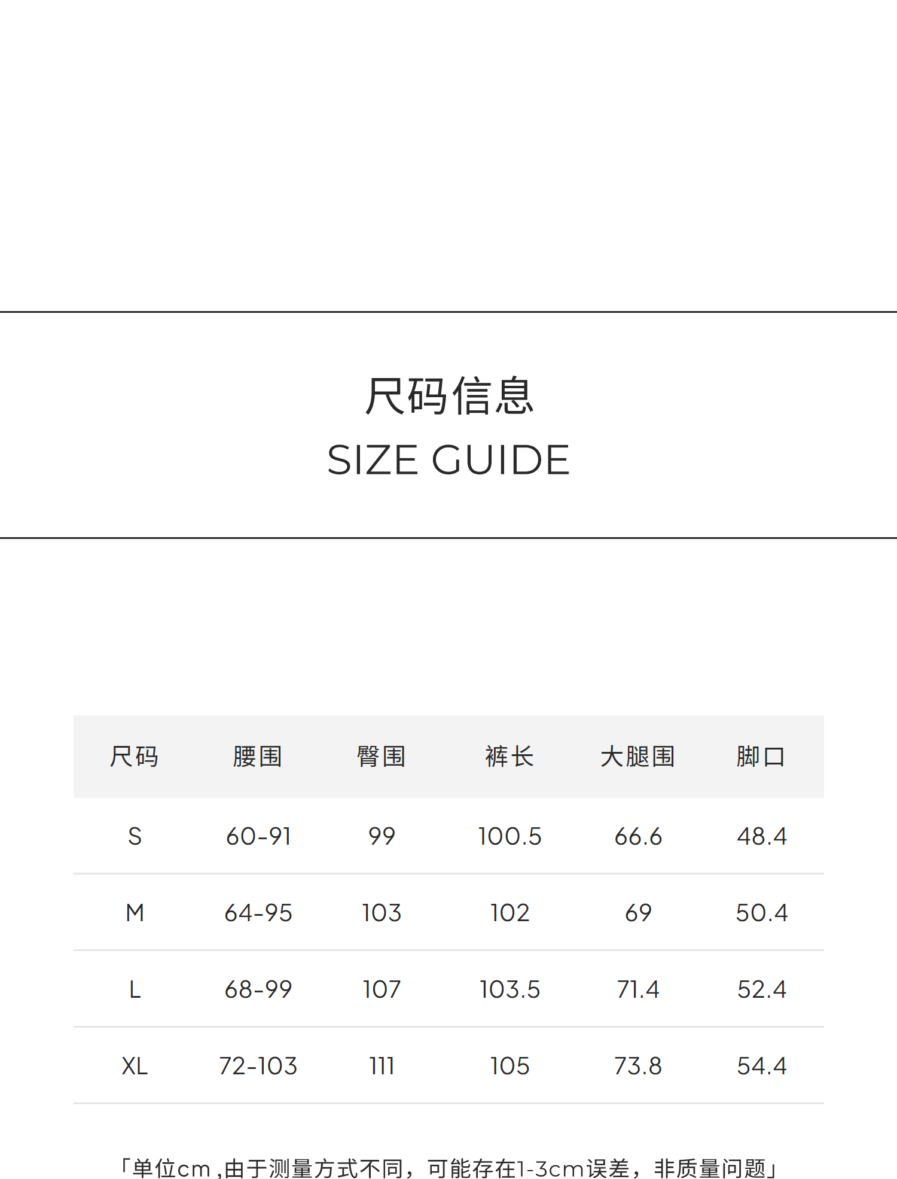Click the XL size row label

[x=135, y=1066]
